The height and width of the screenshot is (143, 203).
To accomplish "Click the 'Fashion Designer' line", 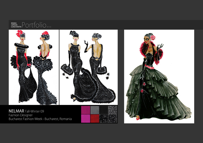I will [x=21, y=115].
